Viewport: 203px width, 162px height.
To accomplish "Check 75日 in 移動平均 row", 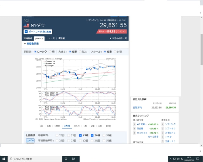I will tap(69, 135).
